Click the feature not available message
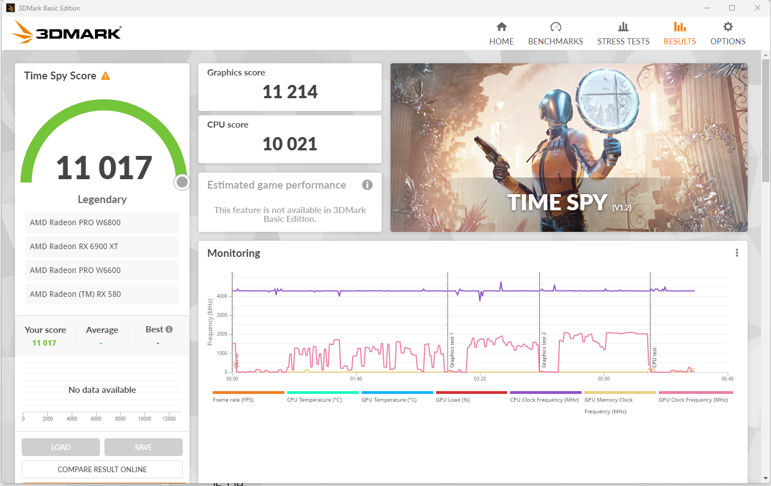Viewport: 771px width, 486px height. click(290, 214)
